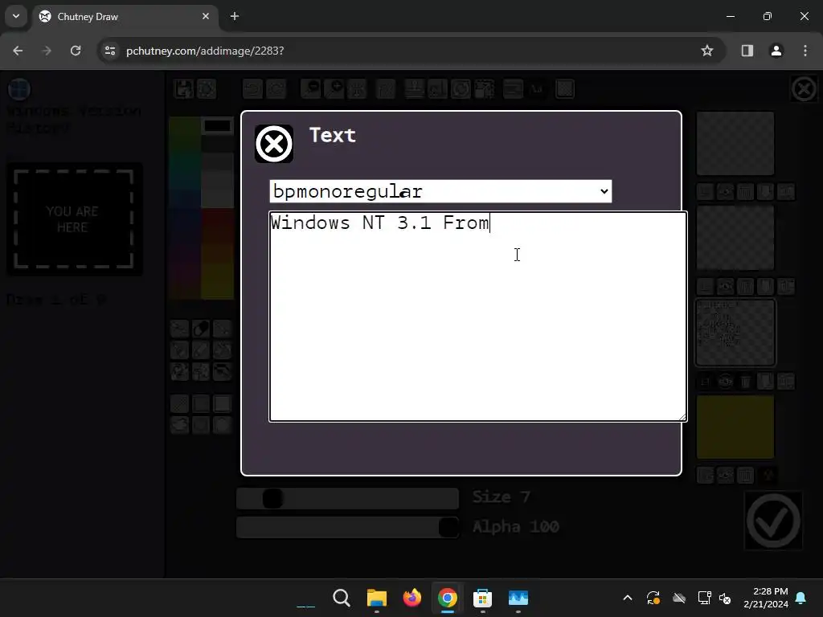Viewport: 823px width, 617px height.
Task: Bookmark this page with the star icon
Action: 707,51
